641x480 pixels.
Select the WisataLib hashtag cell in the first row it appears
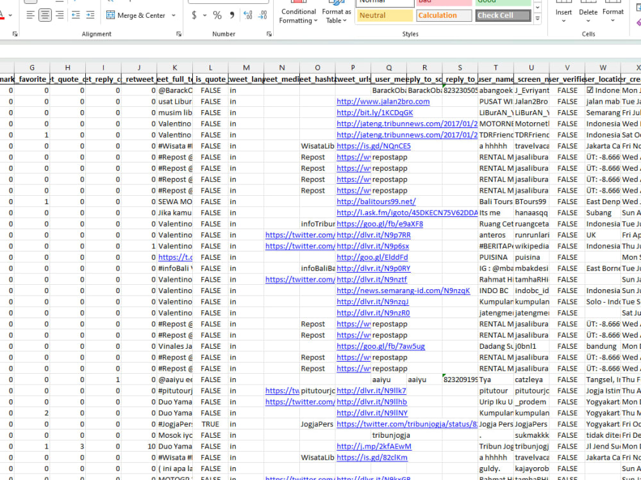coord(317,146)
